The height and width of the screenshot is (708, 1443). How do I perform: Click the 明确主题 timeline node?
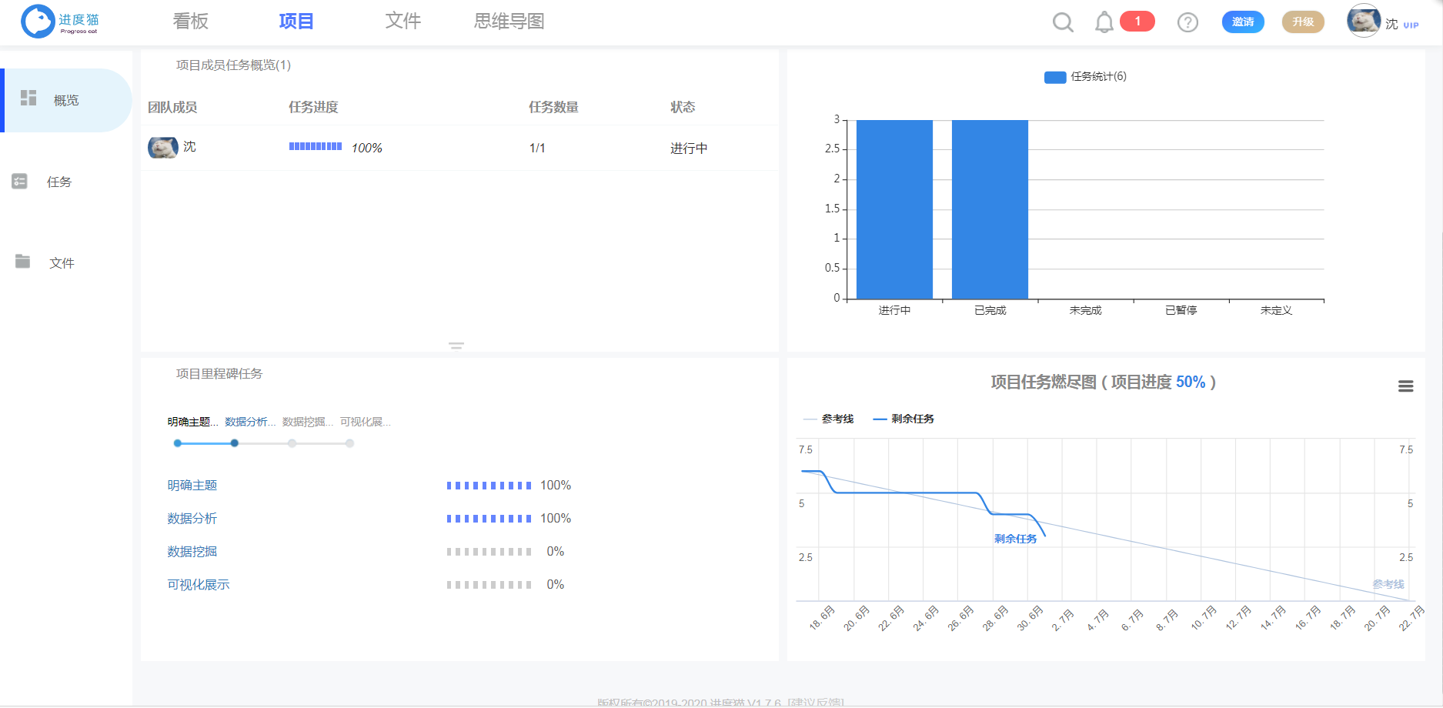[x=178, y=443]
